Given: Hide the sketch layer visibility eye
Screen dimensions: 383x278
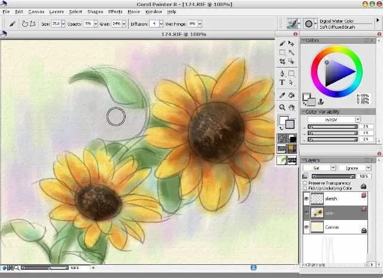Looking at the screenshot, I should [306, 198].
